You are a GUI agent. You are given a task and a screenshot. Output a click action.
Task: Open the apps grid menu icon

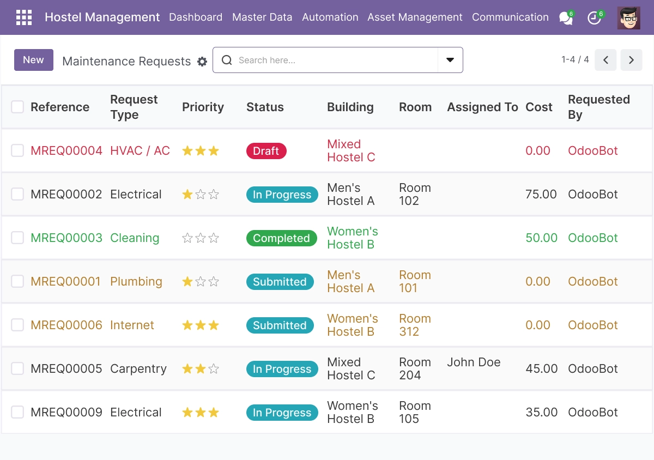pyautogui.click(x=24, y=17)
